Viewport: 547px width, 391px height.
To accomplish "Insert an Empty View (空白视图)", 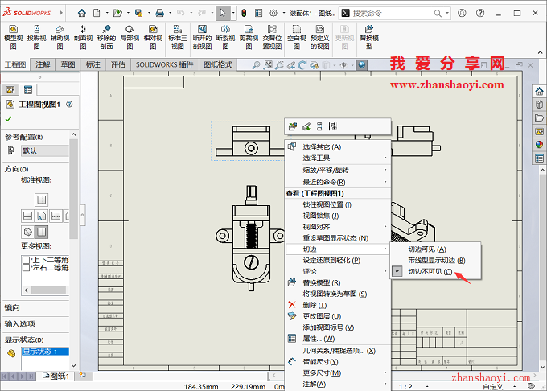I will point(297,37).
